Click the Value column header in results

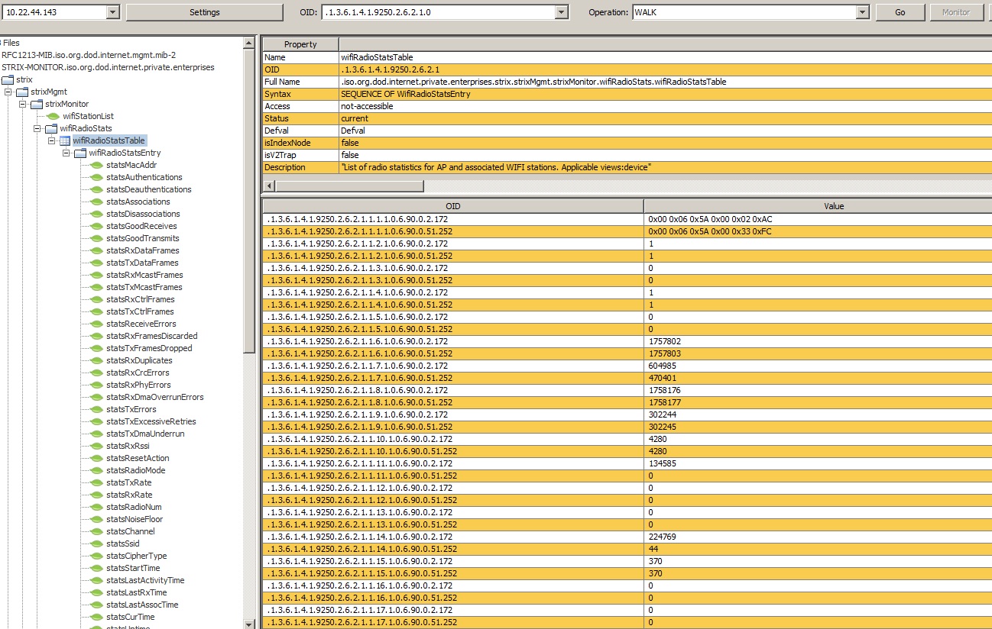point(818,206)
